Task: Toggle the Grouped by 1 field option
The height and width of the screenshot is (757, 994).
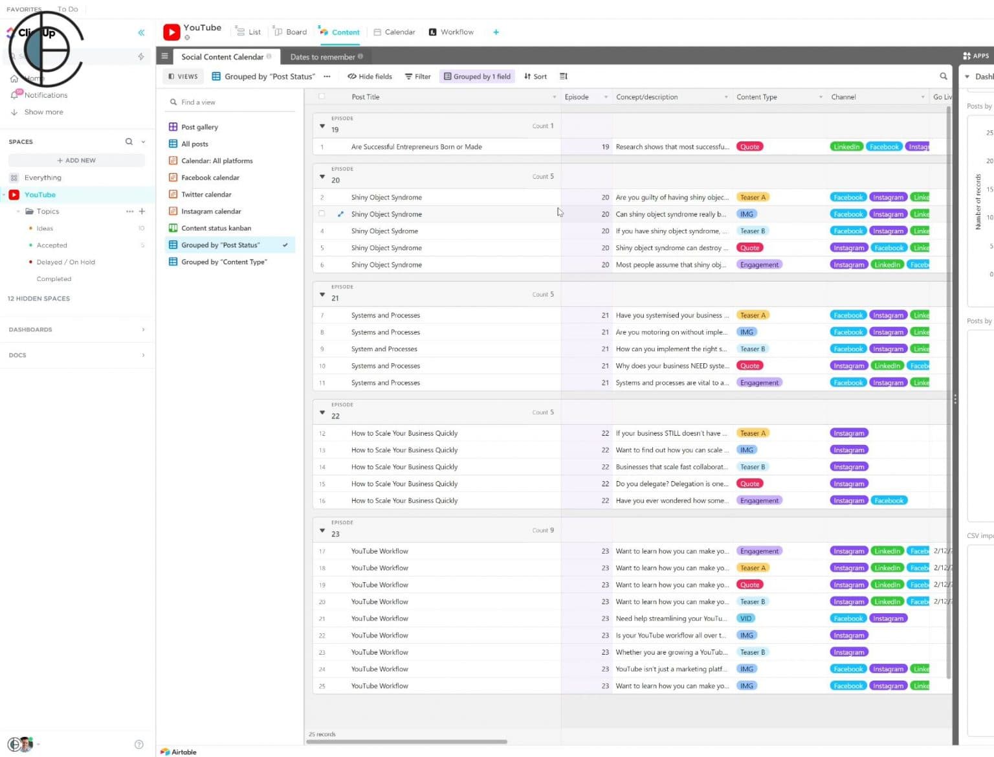Action: click(477, 76)
